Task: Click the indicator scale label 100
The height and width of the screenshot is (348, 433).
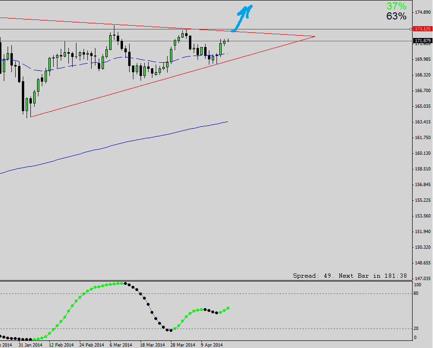Action: (418, 285)
